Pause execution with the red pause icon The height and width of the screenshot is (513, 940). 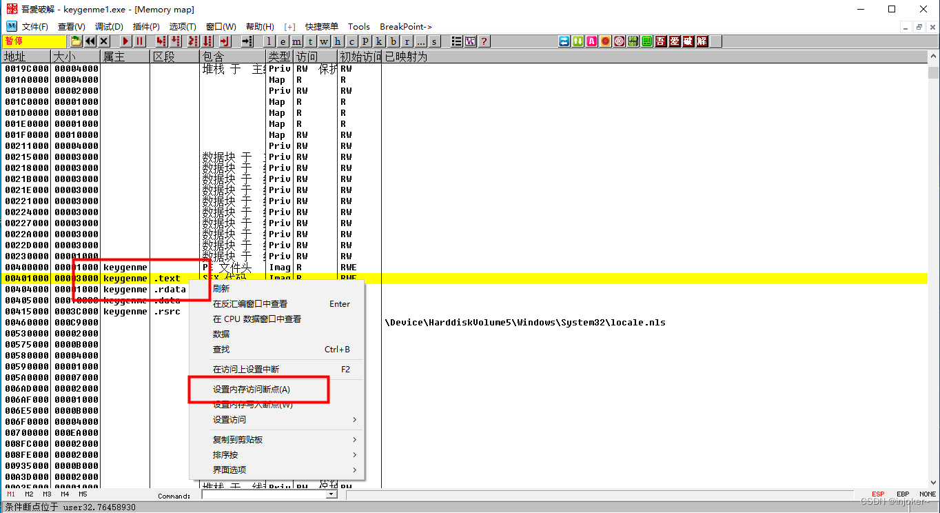click(139, 41)
